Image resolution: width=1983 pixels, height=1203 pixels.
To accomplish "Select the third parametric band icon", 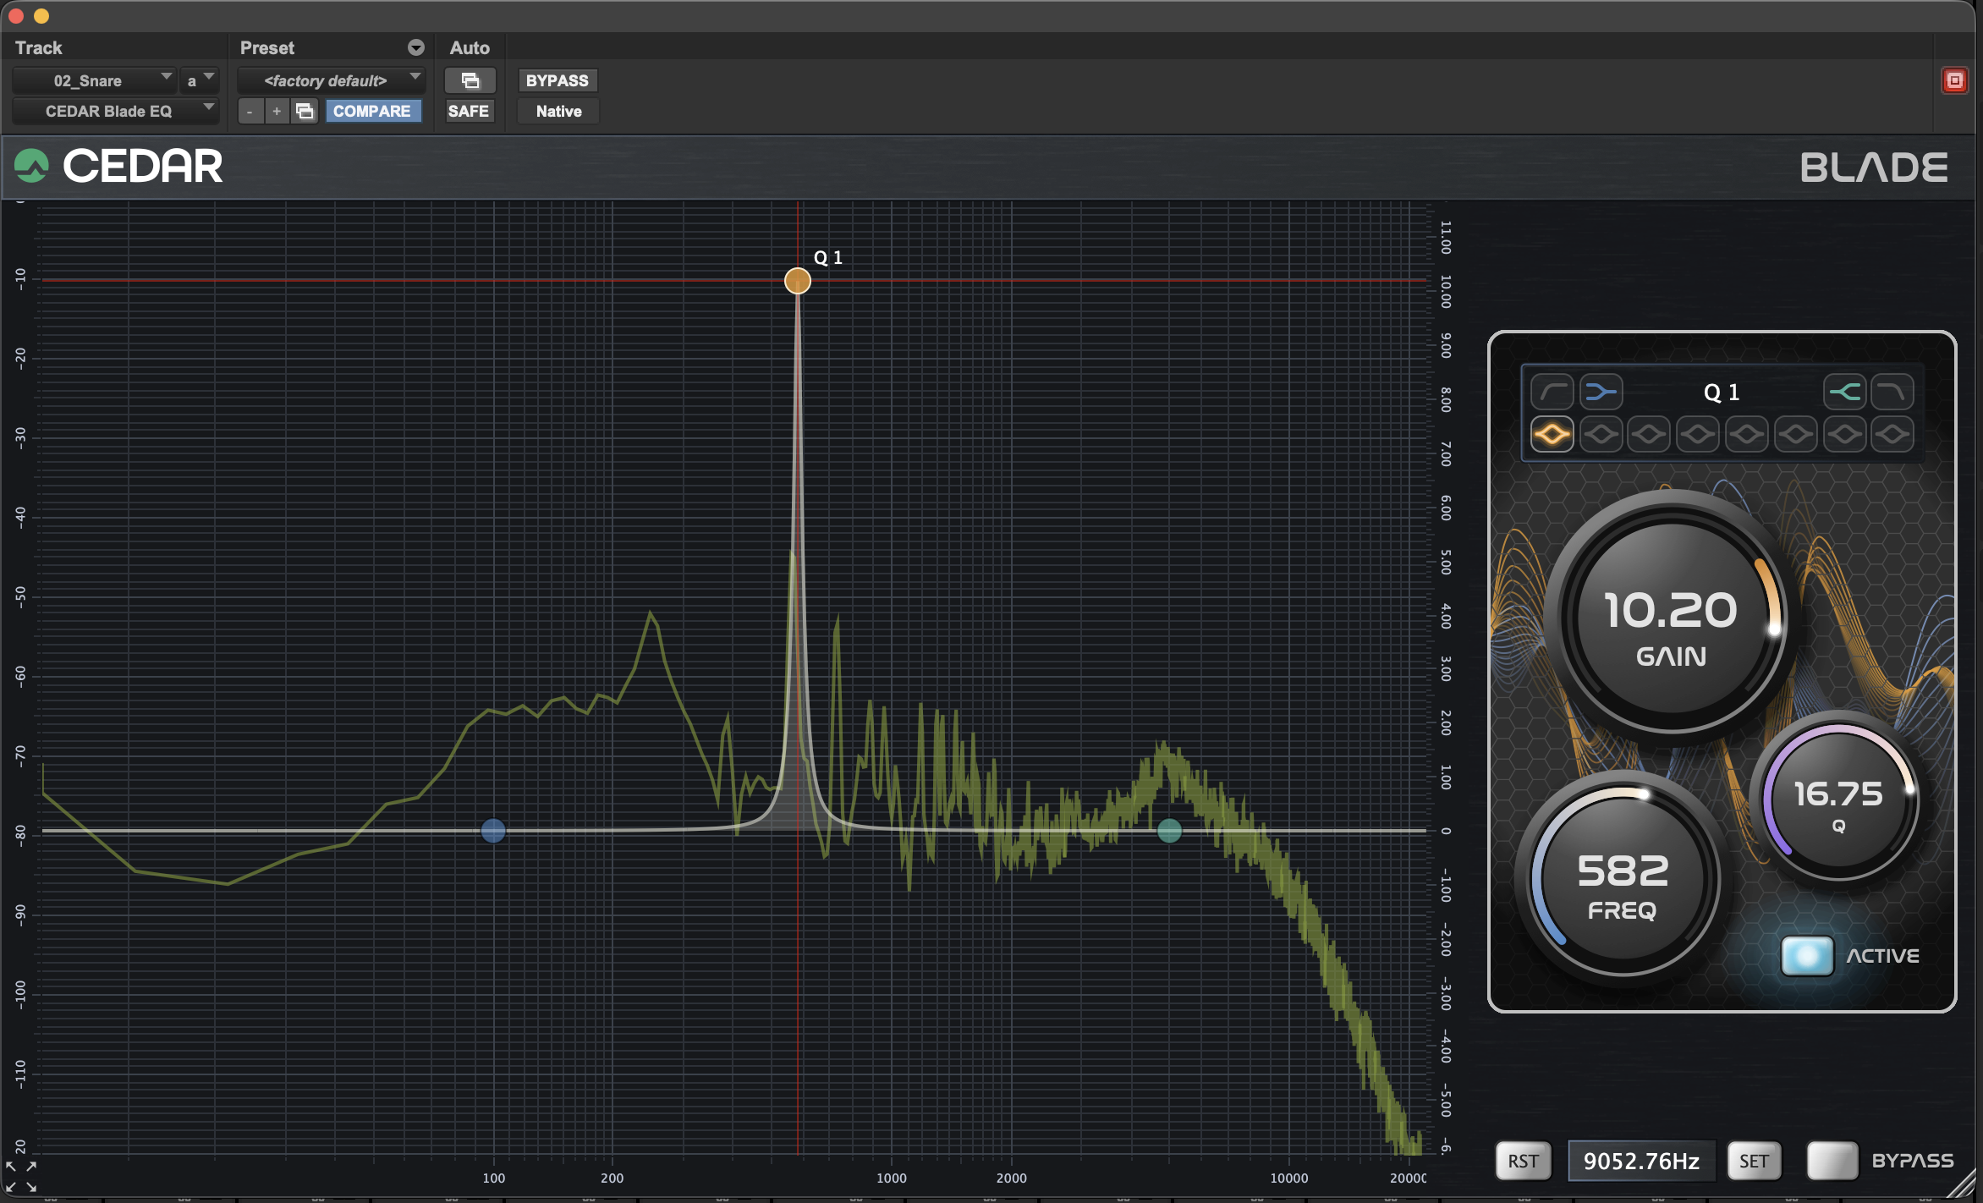I will 1649,435.
